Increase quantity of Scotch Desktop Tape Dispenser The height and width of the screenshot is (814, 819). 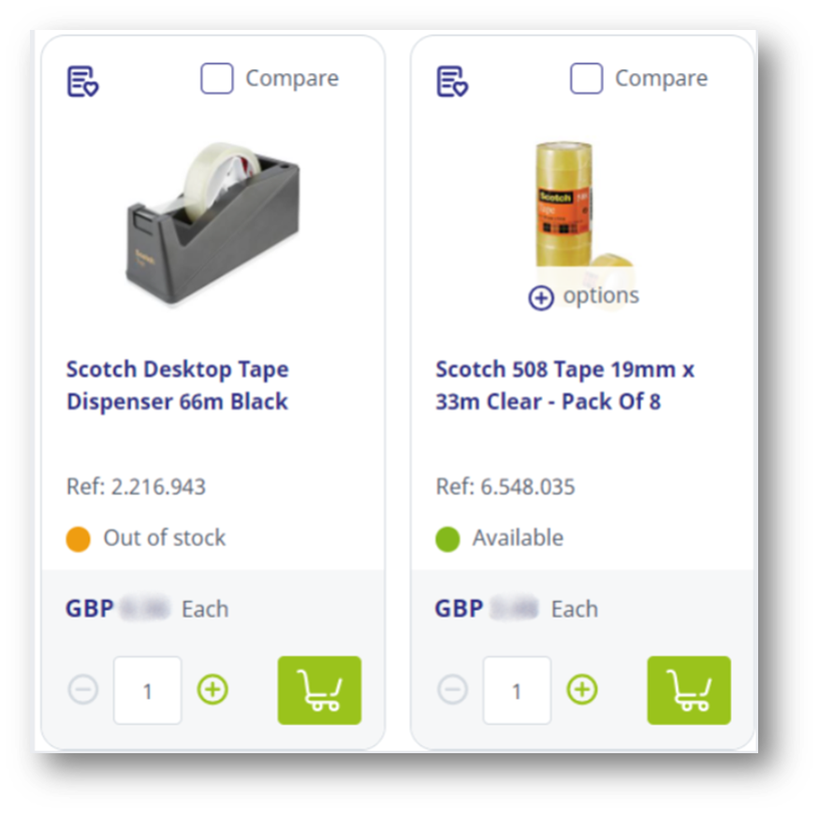click(x=212, y=690)
